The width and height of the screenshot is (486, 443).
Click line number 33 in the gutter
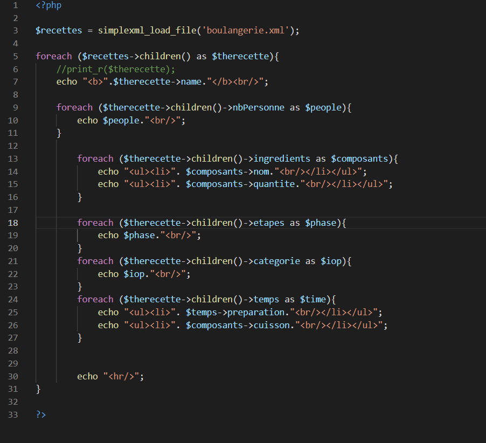pyautogui.click(x=13, y=415)
